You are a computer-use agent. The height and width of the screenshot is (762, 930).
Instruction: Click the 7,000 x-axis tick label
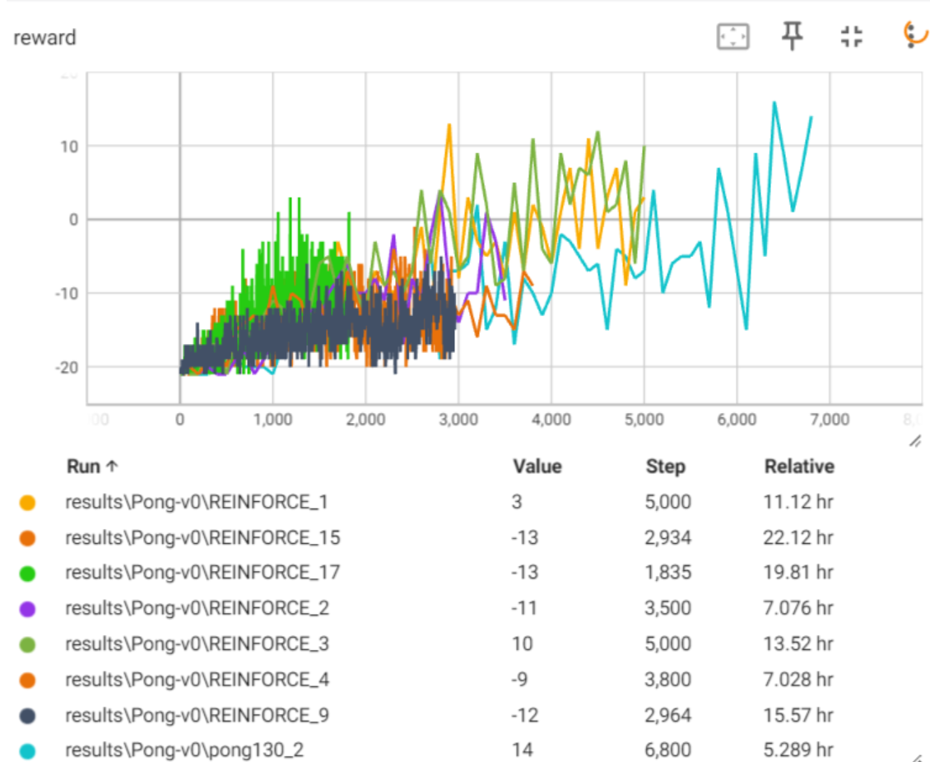point(829,420)
